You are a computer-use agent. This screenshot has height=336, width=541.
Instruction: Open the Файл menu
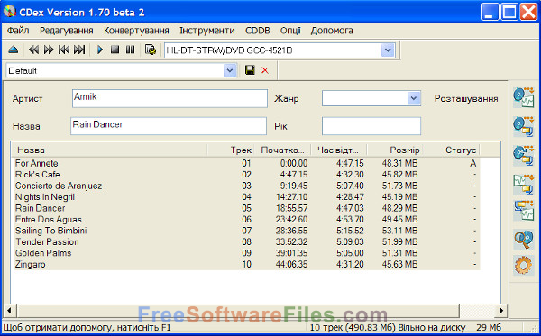click(18, 31)
